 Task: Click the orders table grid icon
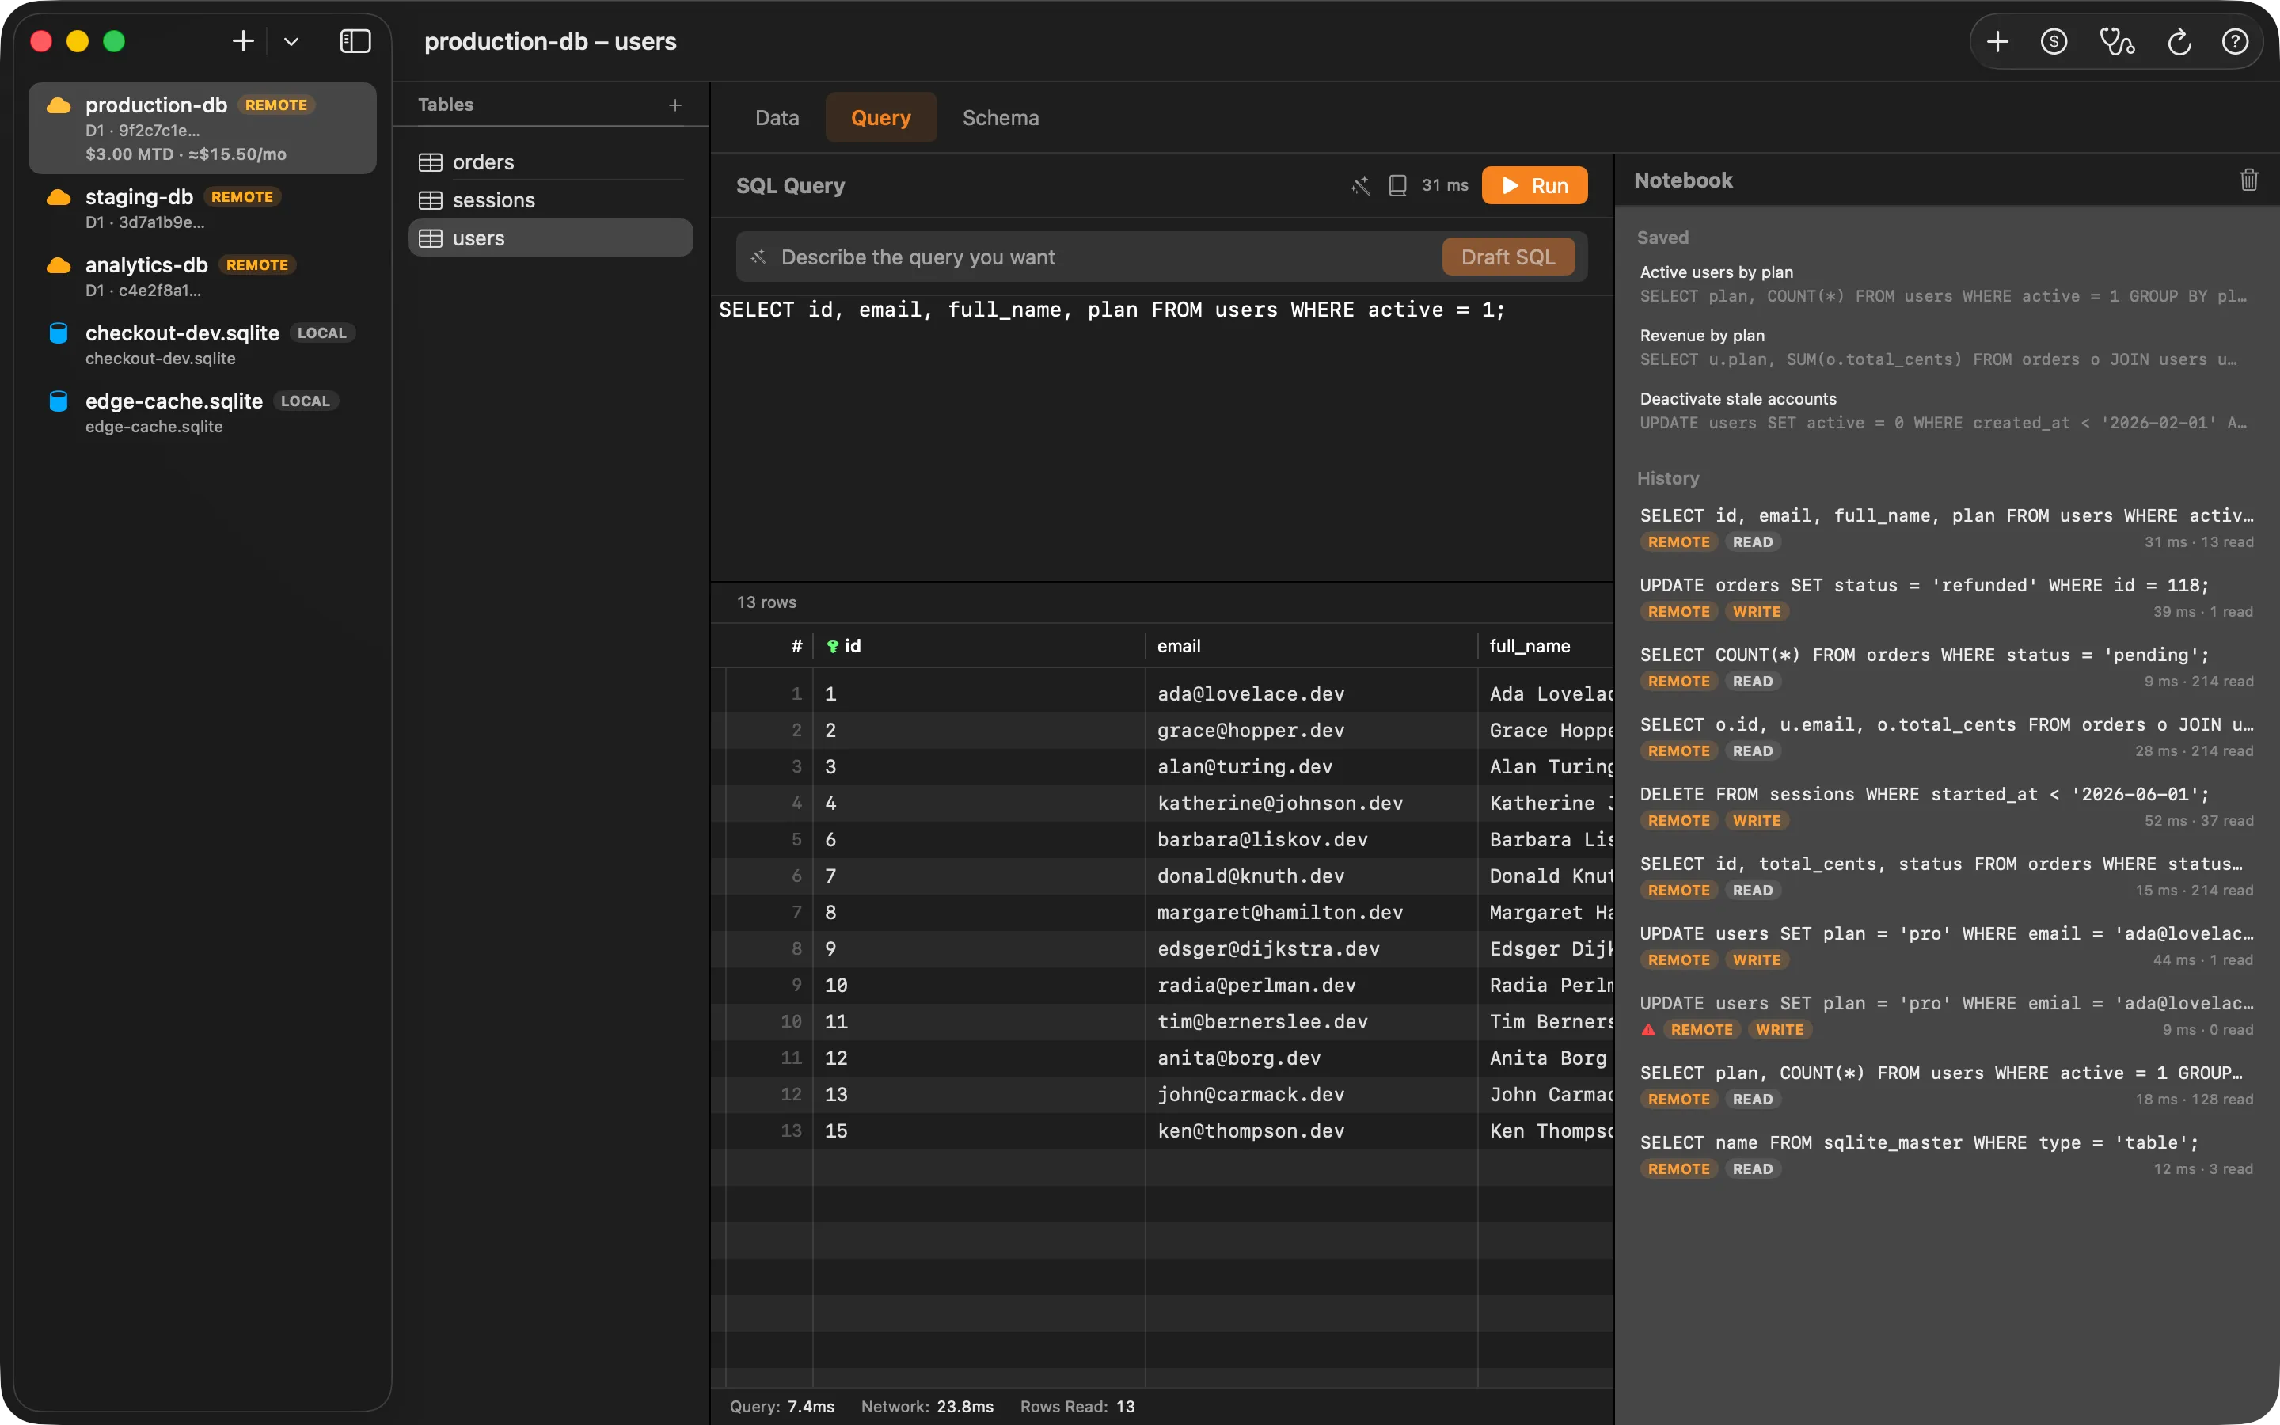coord(431,162)
